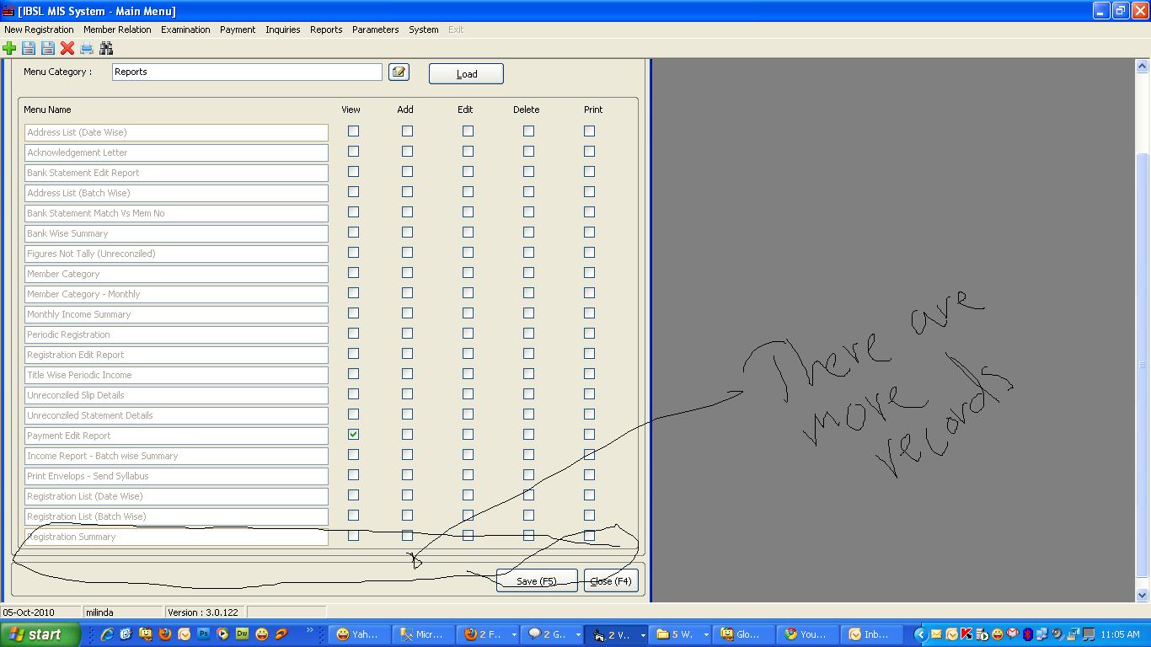Click the vertical scrollbar down arrow
The height and width of the screenshot is (647, 1151).
(x=1143, y=595)
